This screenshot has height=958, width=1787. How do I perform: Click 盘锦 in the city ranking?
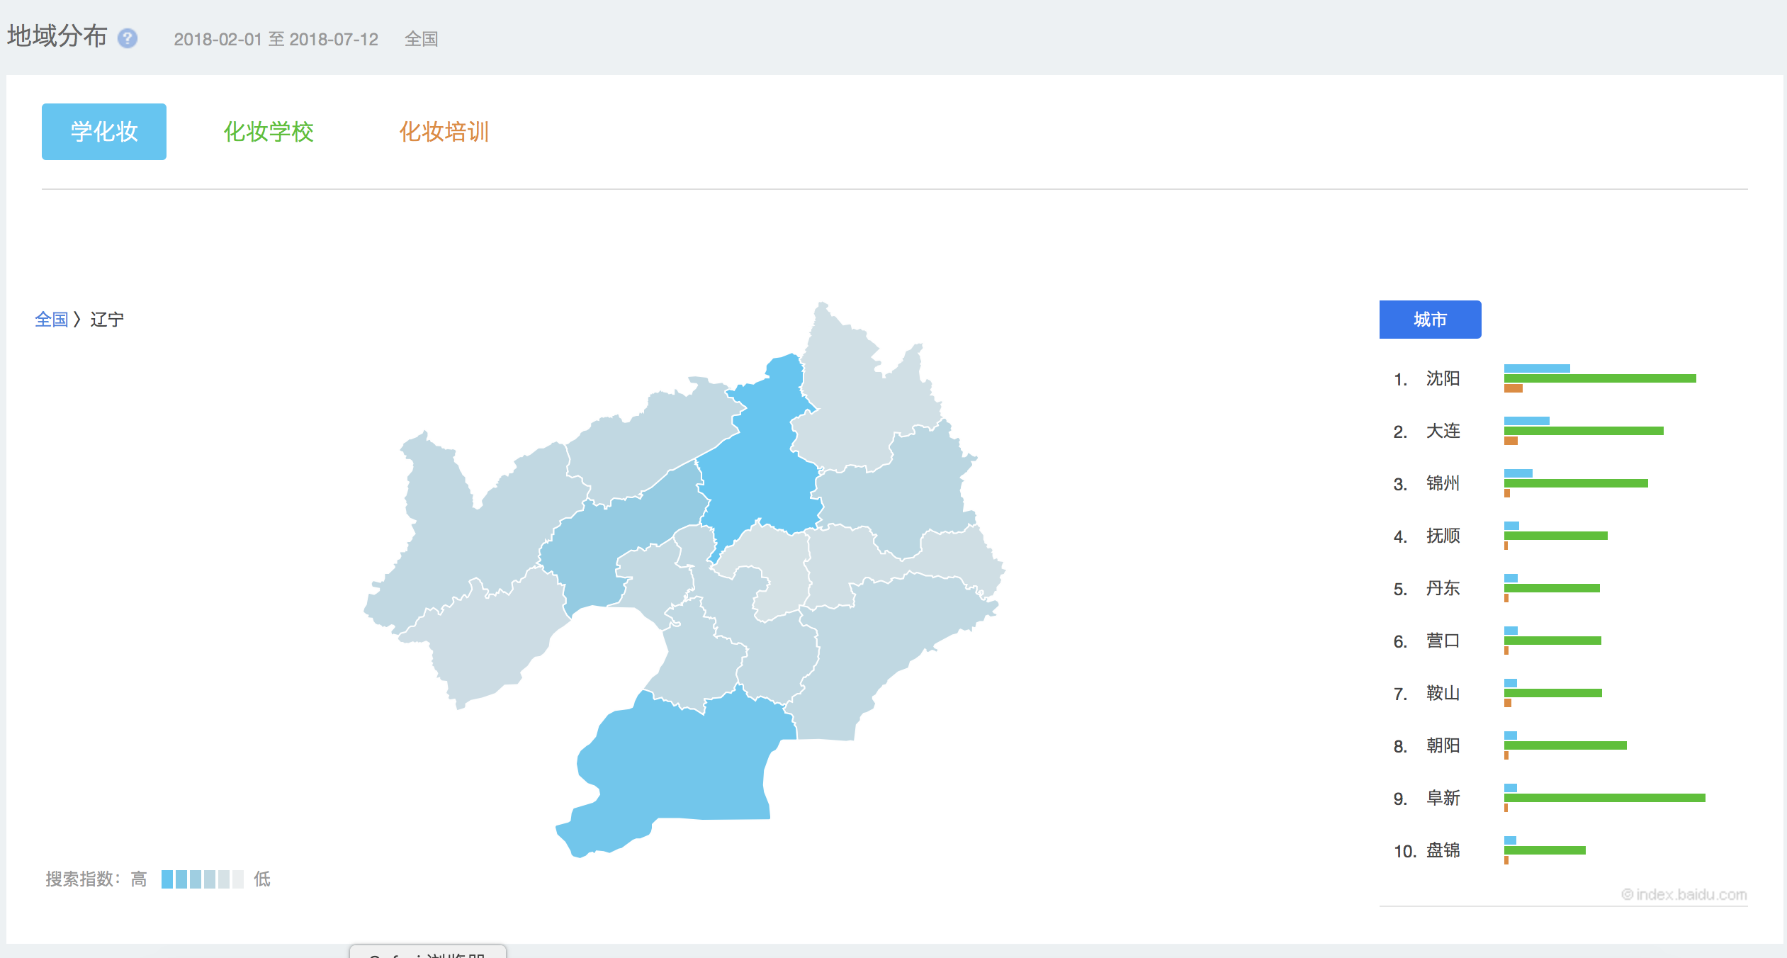[1443, 850]
